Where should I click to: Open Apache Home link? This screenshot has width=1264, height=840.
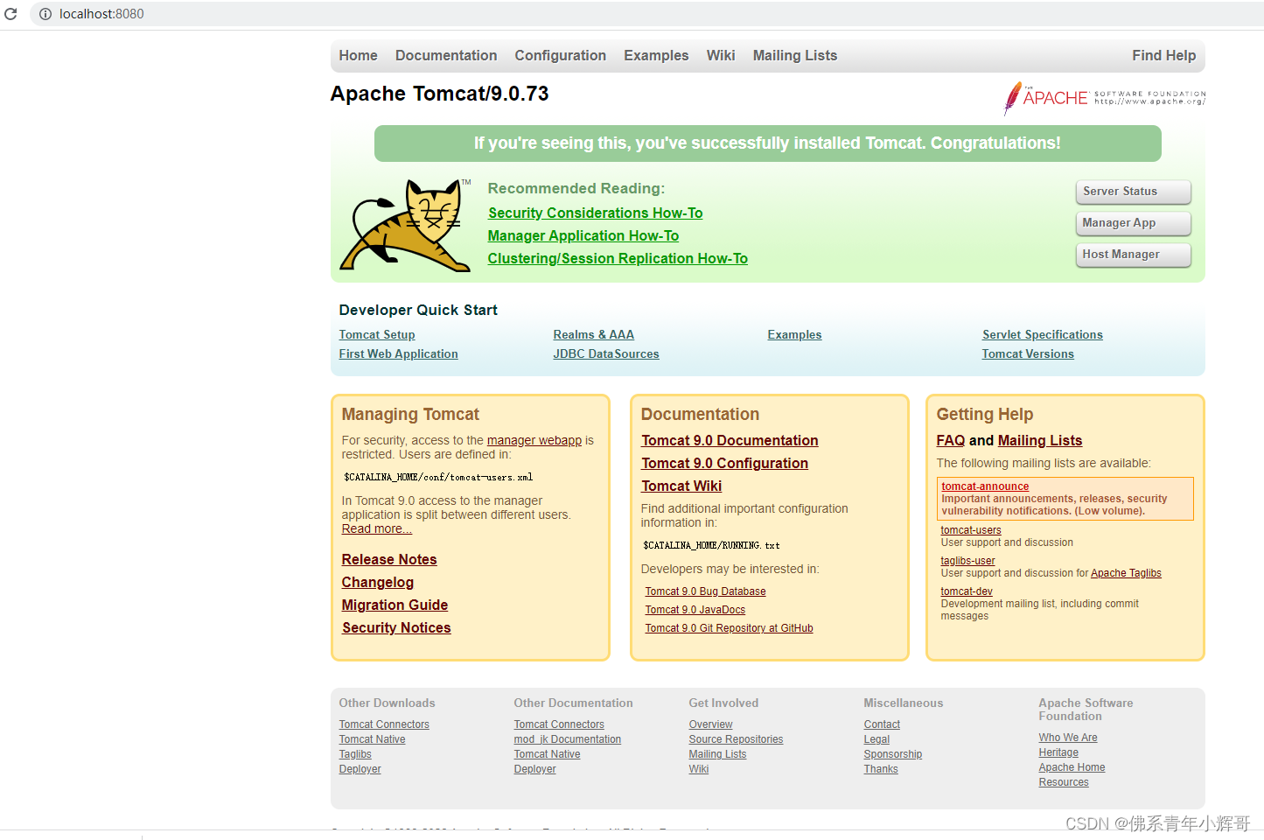[1072, 767]
